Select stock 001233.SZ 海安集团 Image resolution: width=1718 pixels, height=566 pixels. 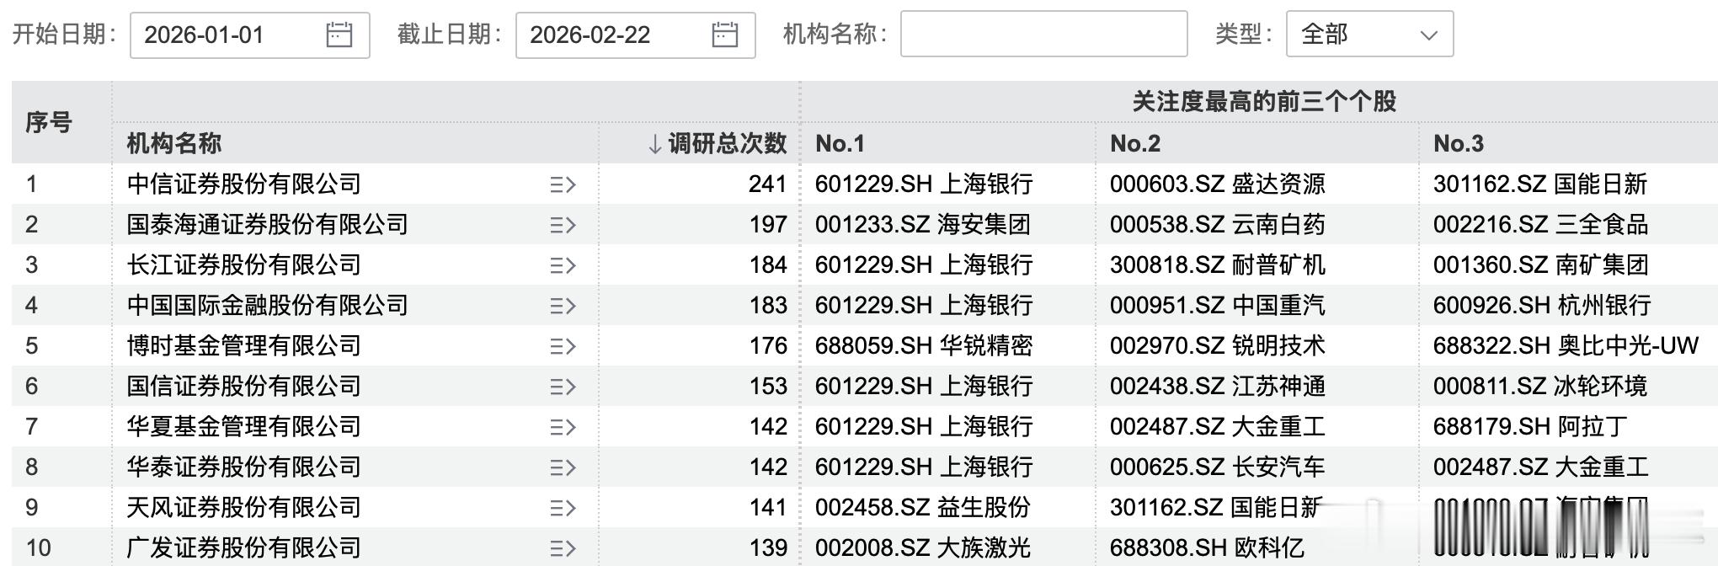pos(923,225)
